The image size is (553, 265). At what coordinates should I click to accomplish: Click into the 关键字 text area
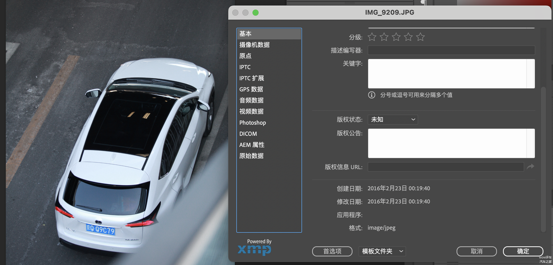coord(447,74)
